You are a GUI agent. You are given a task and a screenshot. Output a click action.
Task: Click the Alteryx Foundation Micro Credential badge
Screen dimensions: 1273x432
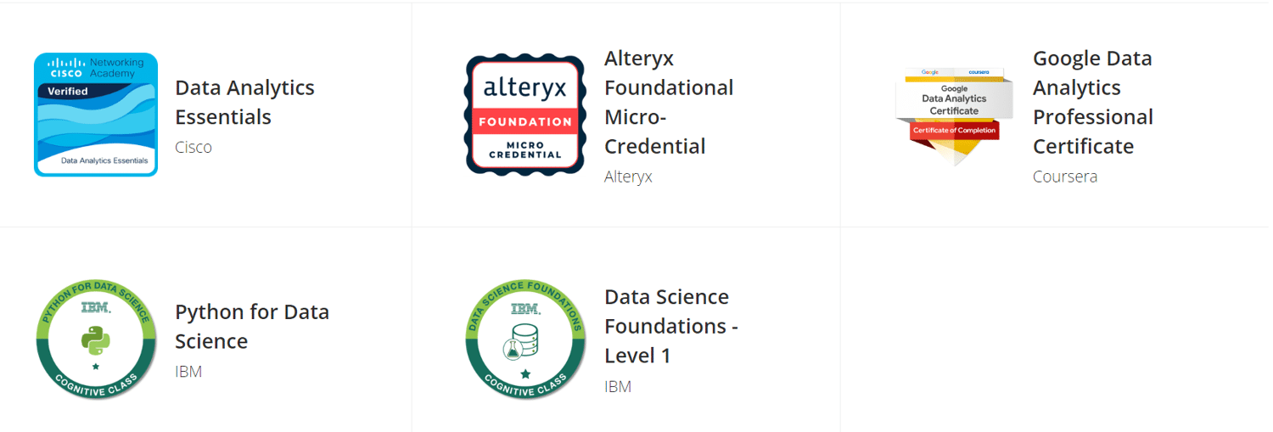pos(525,115)
